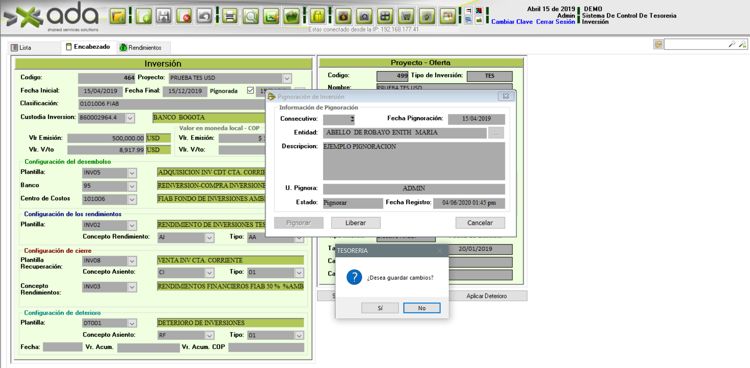Click the Entidad browse ellipsis button
The image size is (750, 368).
[496, 133]
